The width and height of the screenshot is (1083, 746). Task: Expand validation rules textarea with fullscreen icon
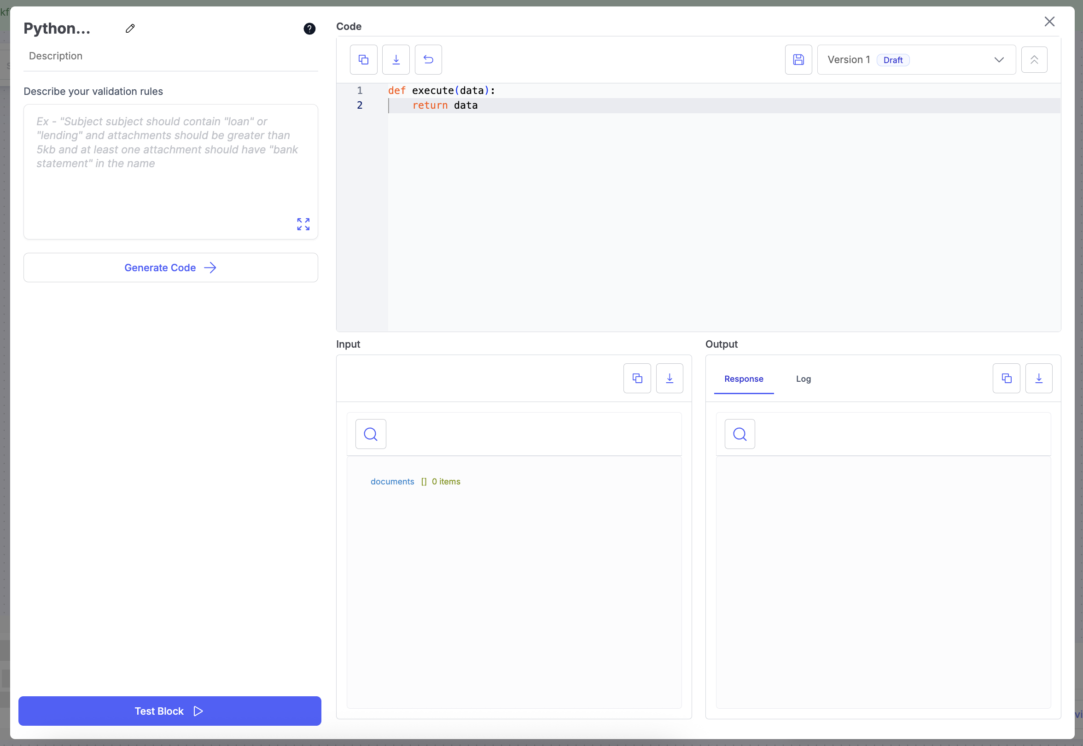(303, 224)
